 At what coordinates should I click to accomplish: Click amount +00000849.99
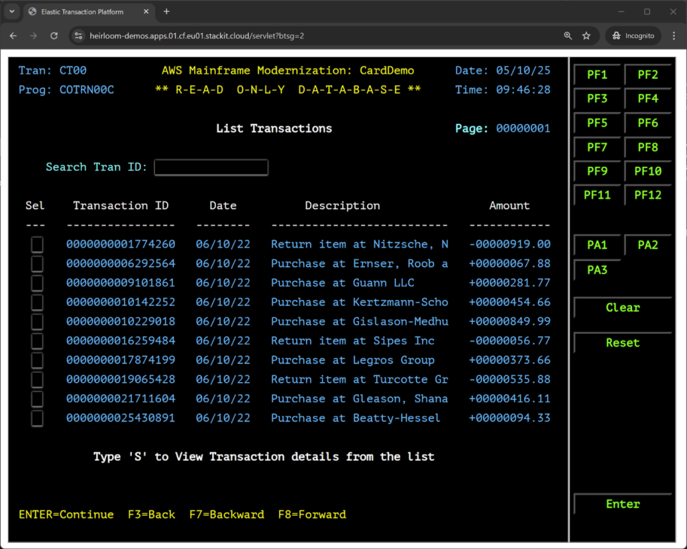coord(510,321)
